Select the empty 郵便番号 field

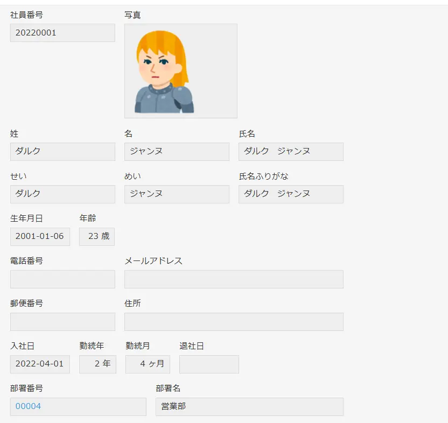[62, 321]
